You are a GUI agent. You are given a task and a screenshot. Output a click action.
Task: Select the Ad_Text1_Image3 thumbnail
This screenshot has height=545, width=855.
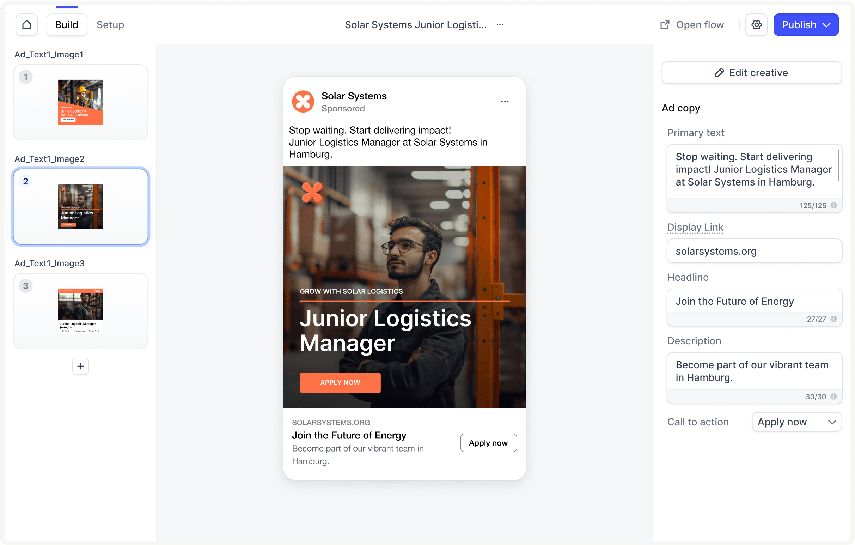[81, 311]
